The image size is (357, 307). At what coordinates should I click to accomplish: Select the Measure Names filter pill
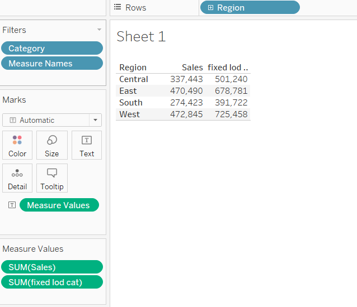point(52,64)
